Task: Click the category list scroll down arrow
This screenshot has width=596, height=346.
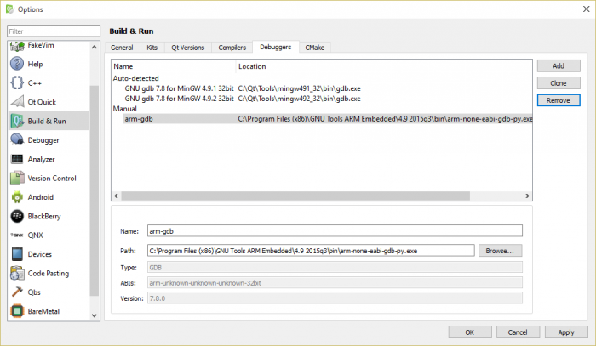Action: (95, 315)
